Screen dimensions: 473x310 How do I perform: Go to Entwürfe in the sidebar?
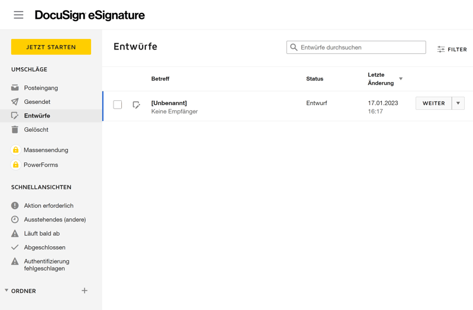tap(37, 116)
